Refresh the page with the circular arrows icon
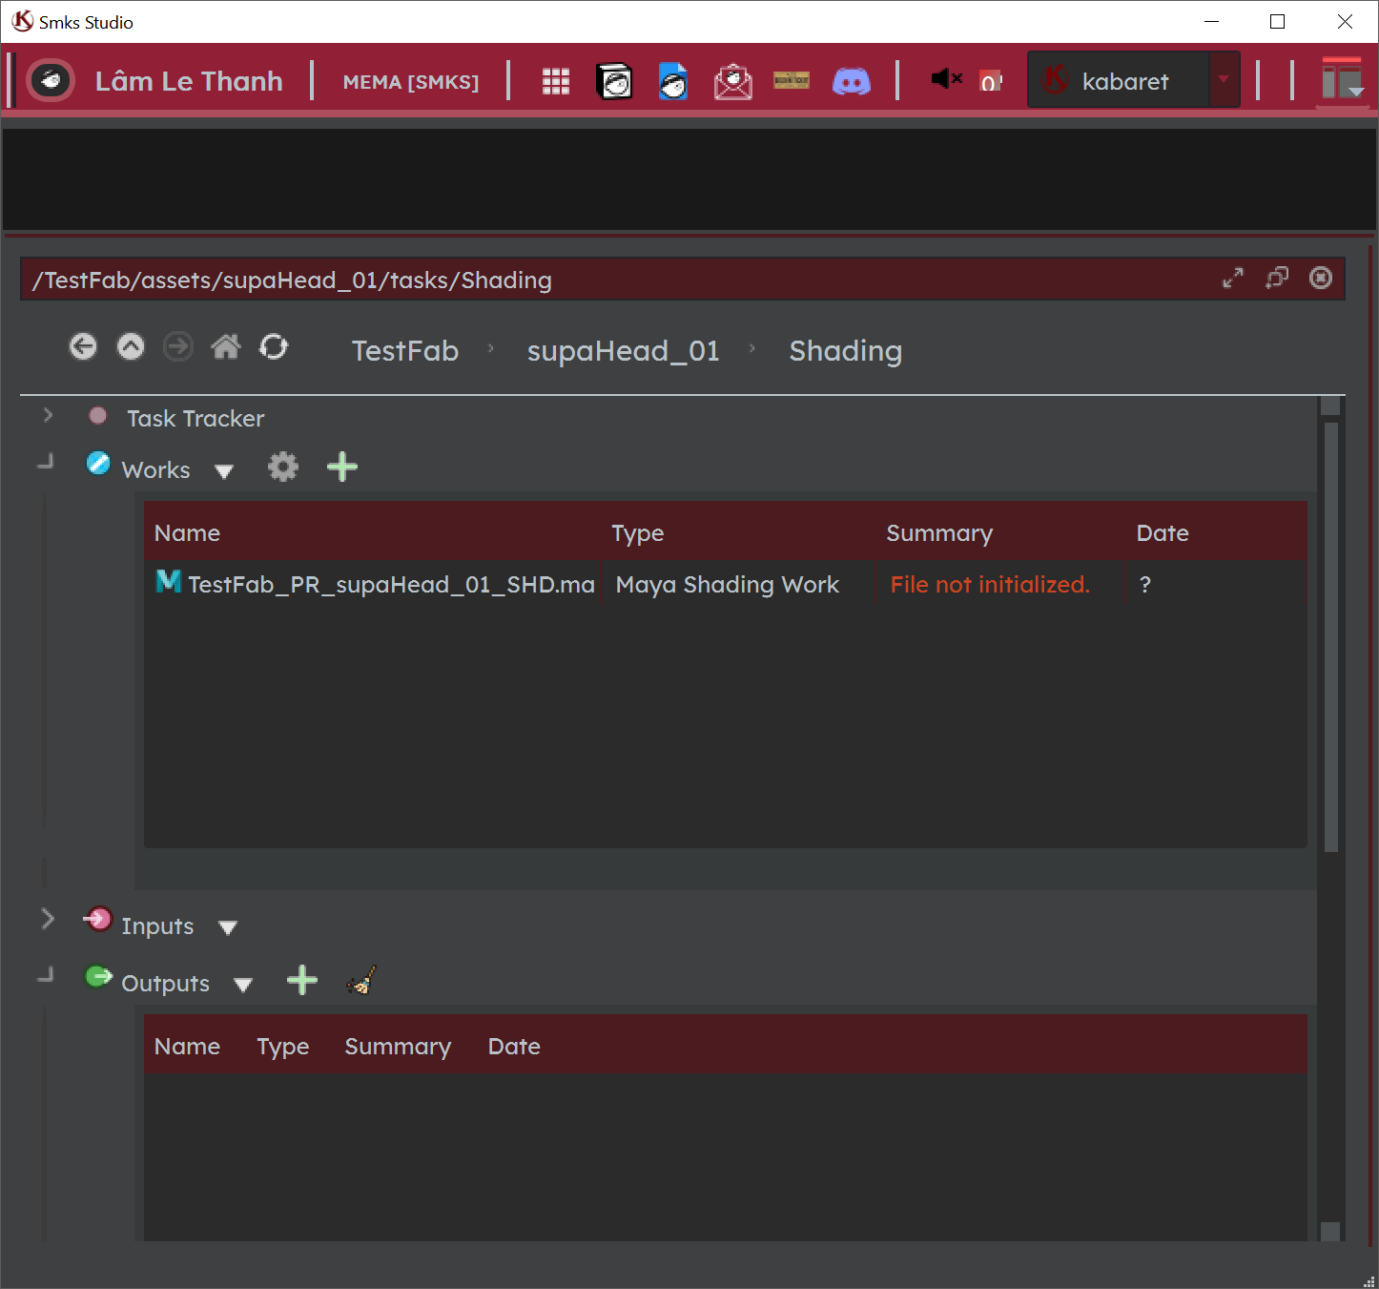 (274, 346)
